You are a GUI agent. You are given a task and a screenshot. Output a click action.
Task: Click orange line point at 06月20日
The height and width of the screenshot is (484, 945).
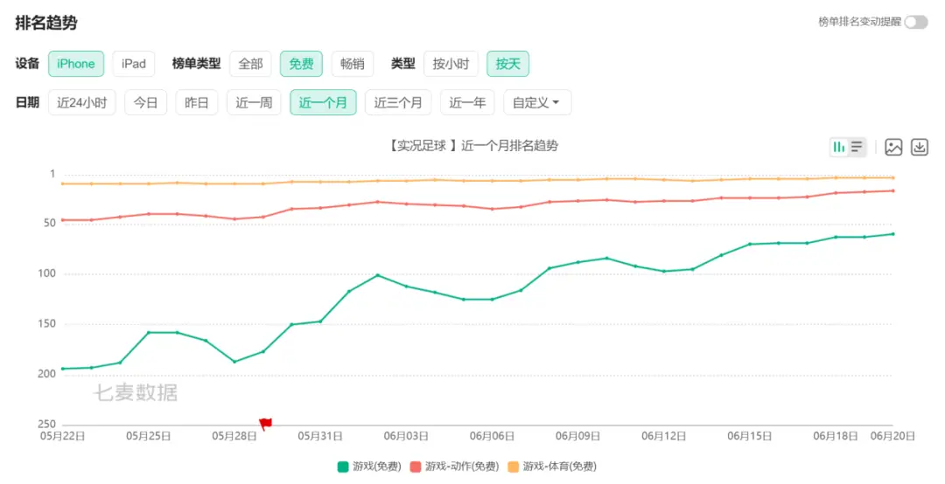(892, 177)
